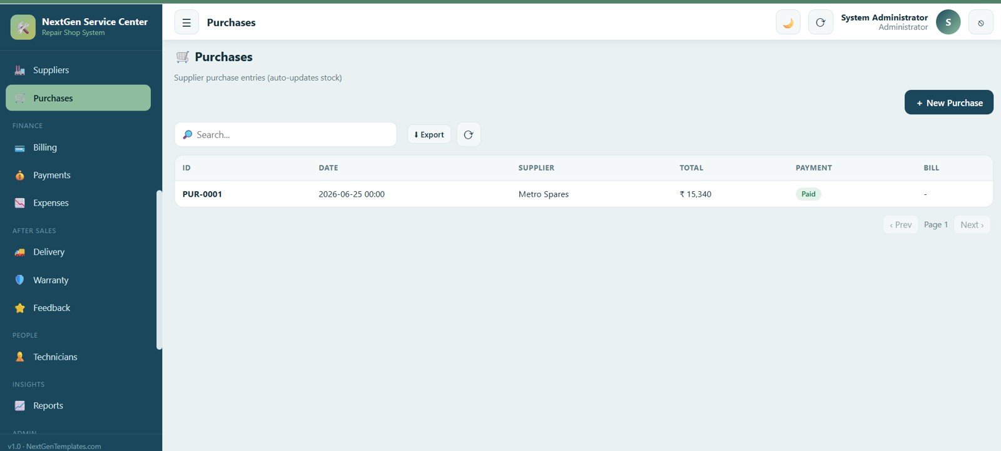Open the Feedback page
The height and width of the screenshot is (451, 1001).
pos(78,308)
